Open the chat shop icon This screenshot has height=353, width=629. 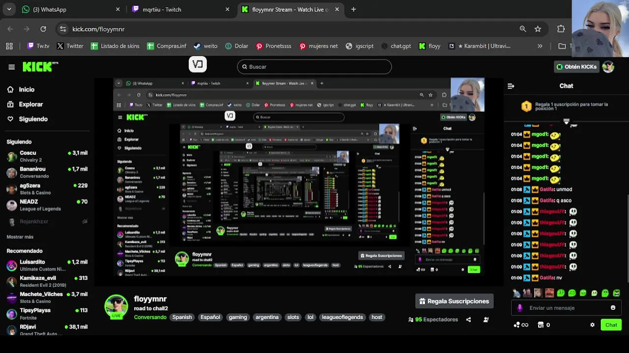(x=541, y=325)
